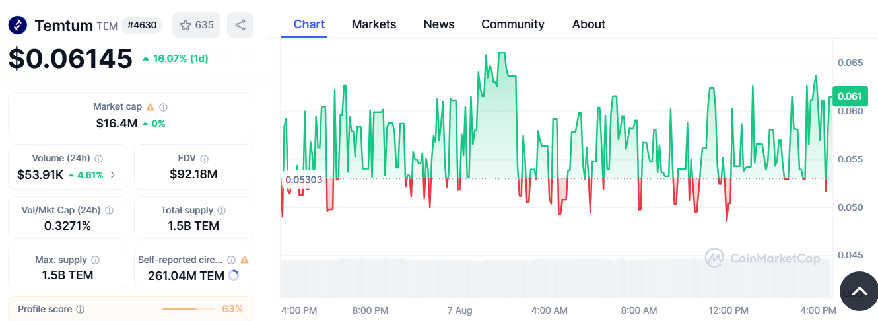Click the scroll-to-top arrow button

click(859, 291)
